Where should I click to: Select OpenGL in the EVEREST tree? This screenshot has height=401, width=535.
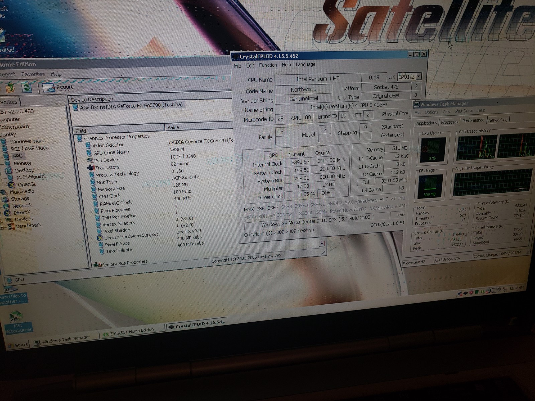coord(27,184)
